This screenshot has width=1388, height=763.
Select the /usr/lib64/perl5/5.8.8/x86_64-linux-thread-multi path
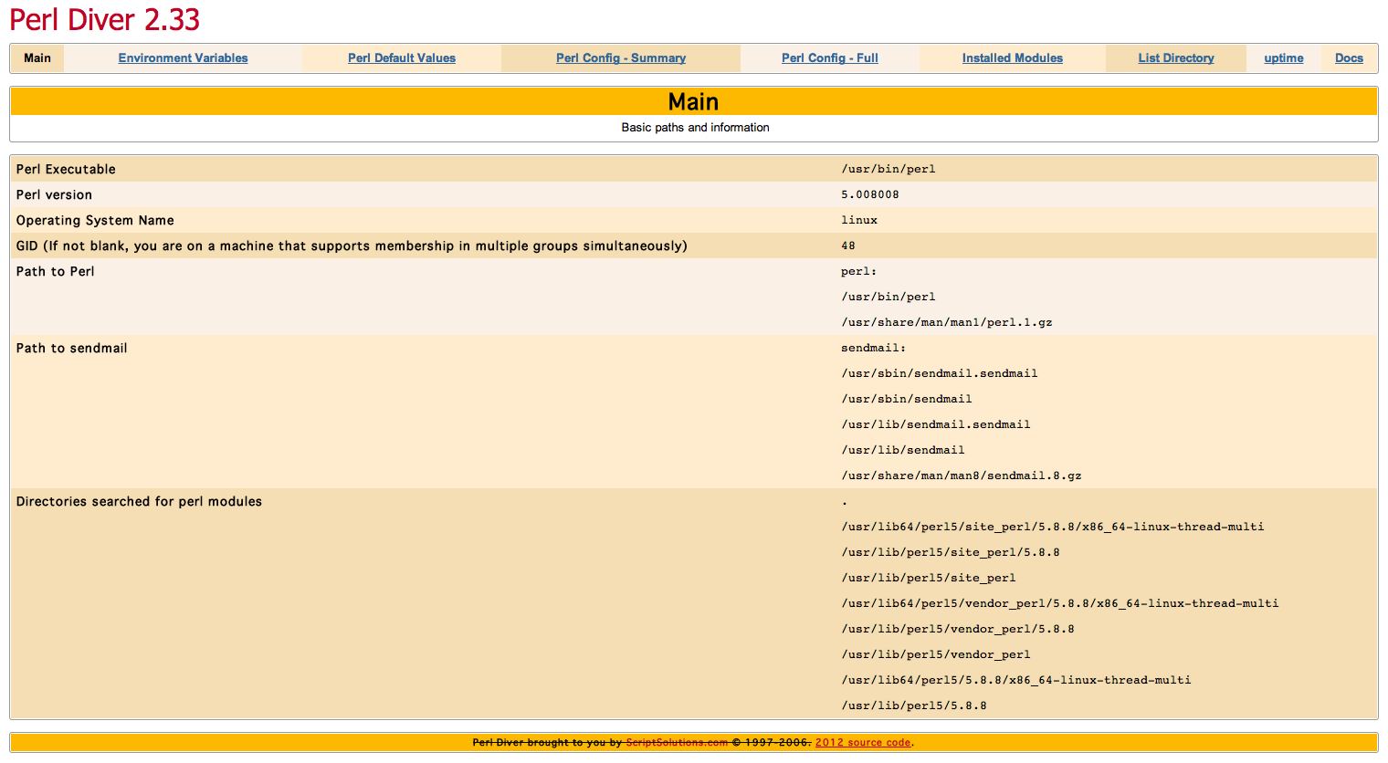click(1016, 681)
